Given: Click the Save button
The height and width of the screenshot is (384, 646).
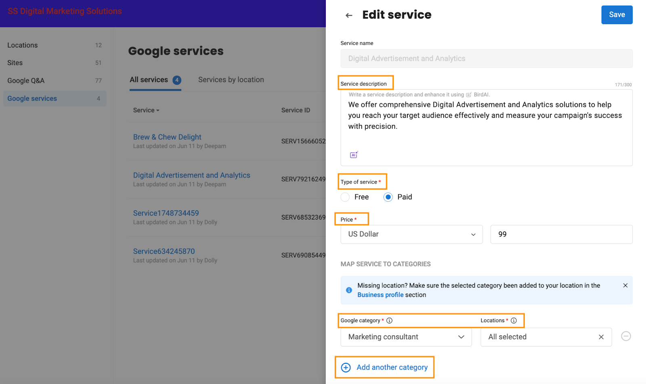Looking at the screenshot, I should point(617,15).
